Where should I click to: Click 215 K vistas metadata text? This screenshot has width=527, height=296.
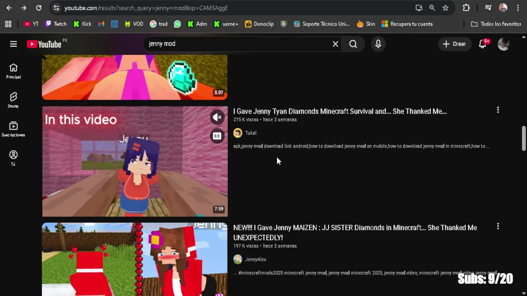click(246, 120)
